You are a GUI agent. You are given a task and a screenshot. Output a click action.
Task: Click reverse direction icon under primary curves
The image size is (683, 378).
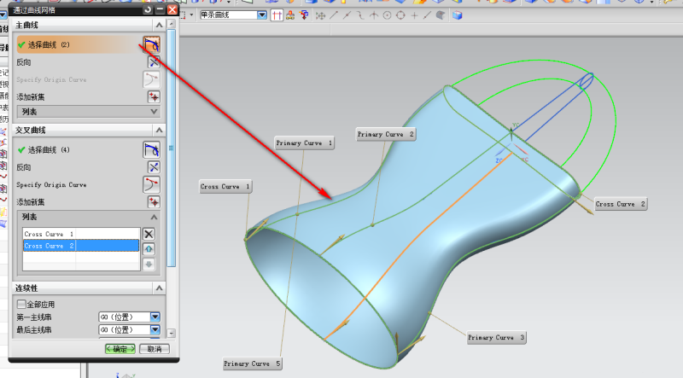click(154, 62)
